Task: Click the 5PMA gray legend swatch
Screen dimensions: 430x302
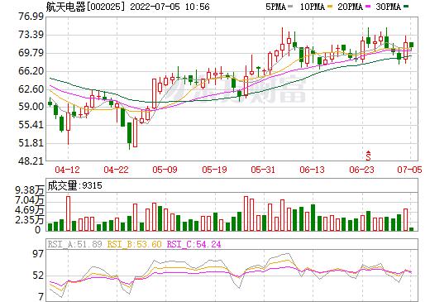Action: tap(290, 7)
